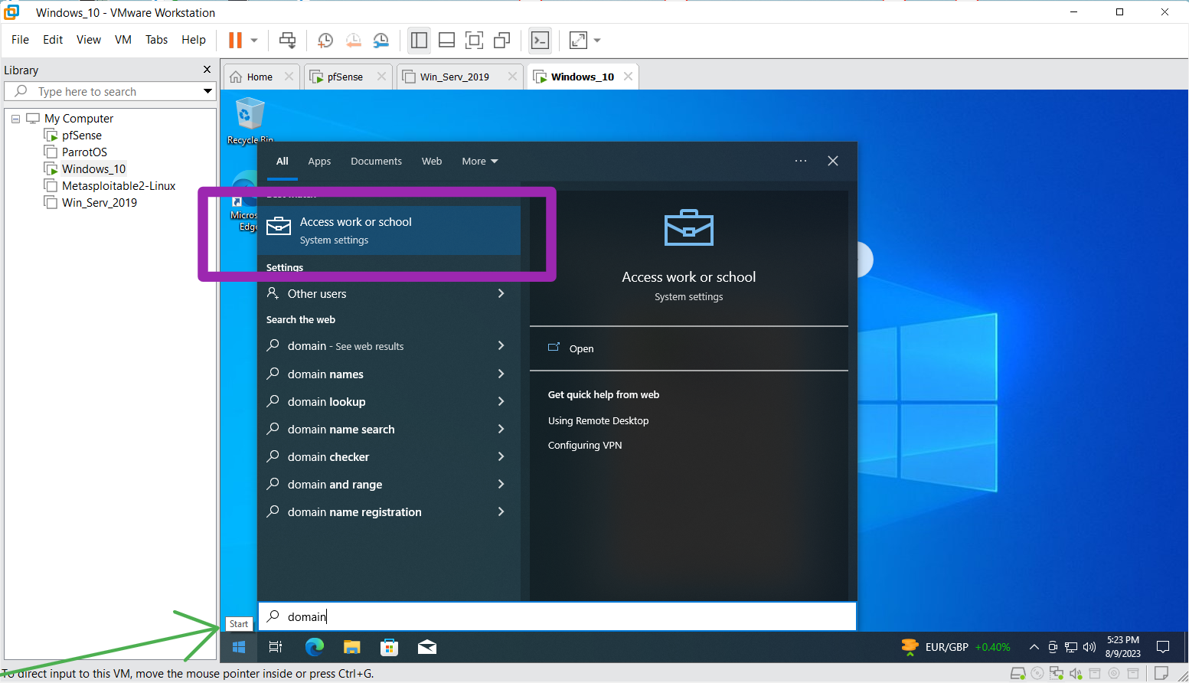Click the orange Suspend (pause) VM button
This screenshot has height=683, width=1189.
pos(235,40)
